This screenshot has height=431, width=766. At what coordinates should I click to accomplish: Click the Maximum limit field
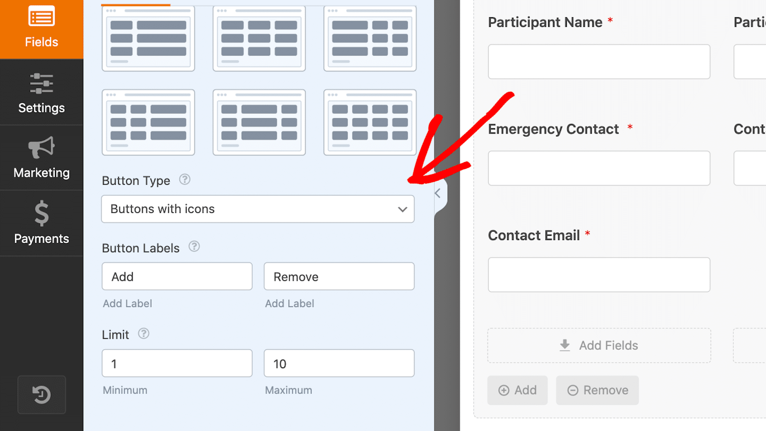pyautogui.click(x=339, y=364)
